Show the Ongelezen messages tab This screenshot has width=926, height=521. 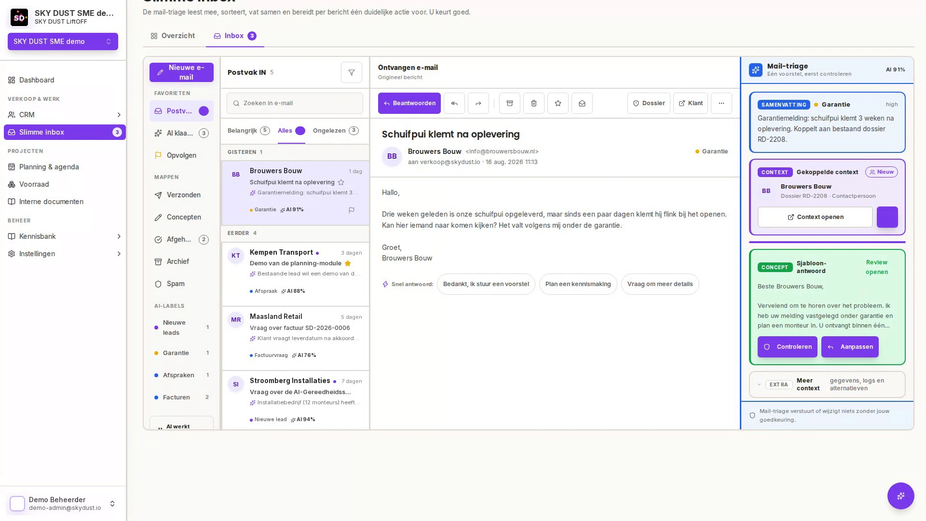point(335,131)
